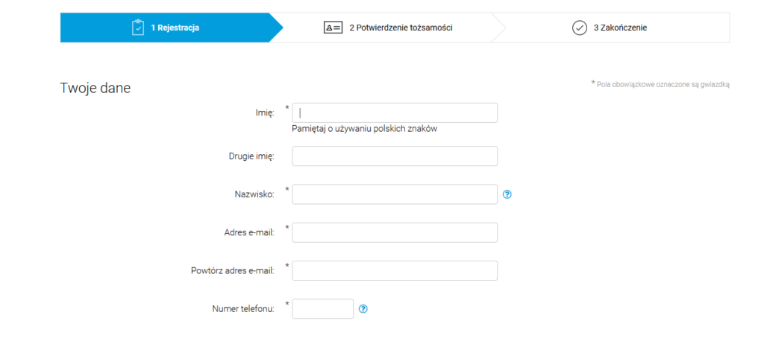Image resolution: width=764 pixels, height=347 pixels.
Task: Go to '2 Potwierdzenie tożsamości' step label
Action: (401, 28)
